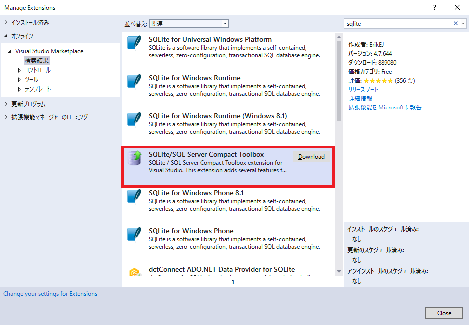Expand the インストール済み tree node
The image size is (469, 325).
pos(6,22)
